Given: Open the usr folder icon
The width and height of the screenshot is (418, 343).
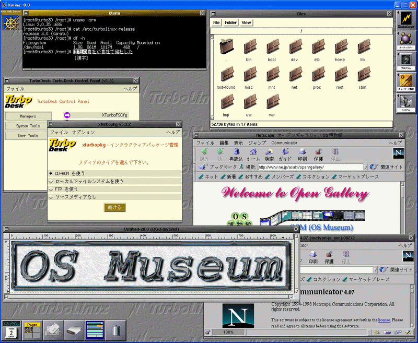Looking at the screenshot, I should pos(250,102).
